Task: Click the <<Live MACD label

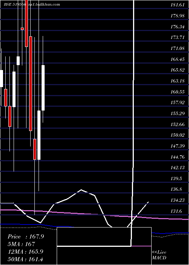Action: 159,255
